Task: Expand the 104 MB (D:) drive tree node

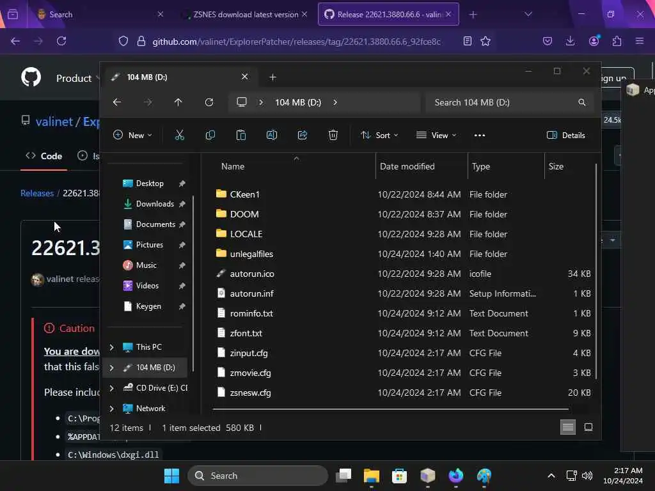Action: [111, 368]
